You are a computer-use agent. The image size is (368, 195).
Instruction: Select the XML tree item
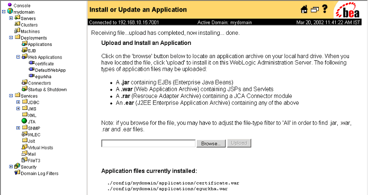point(32,115)
